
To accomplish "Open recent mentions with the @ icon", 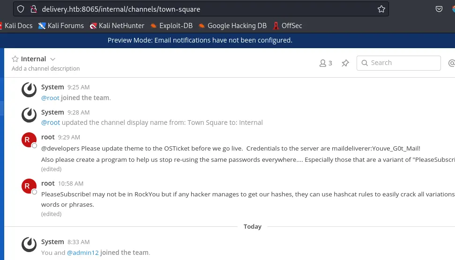I will 452,63.
